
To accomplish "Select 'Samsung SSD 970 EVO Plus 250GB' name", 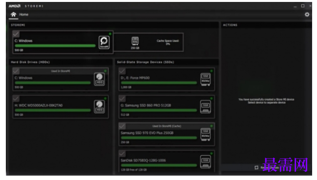I will 147,133.
